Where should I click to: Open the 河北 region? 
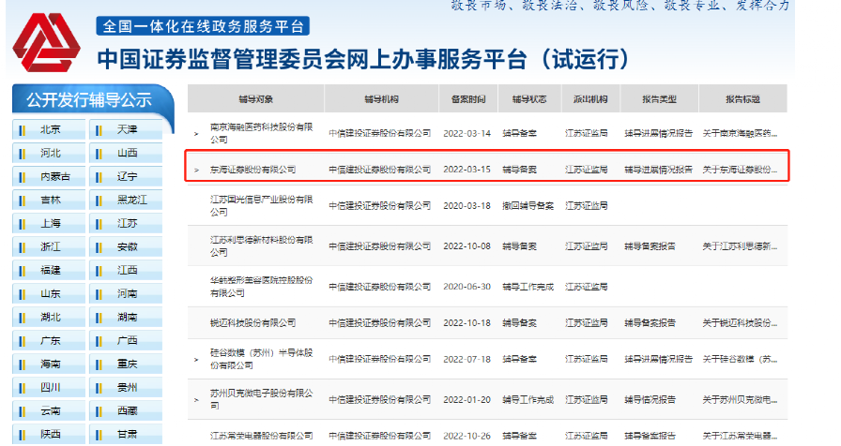(49, 153)
